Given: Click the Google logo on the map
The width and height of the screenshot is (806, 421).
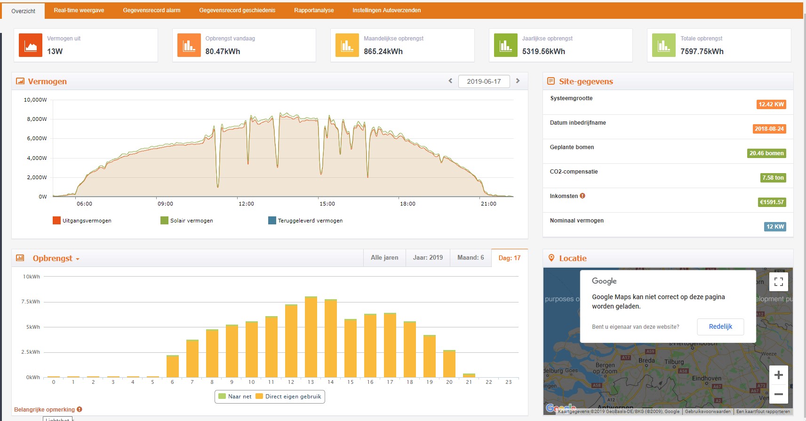Looking at the screenshot, I should tap(561, 408).
